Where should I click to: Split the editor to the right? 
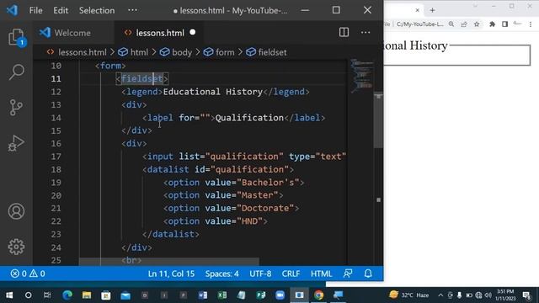(344, 33)
